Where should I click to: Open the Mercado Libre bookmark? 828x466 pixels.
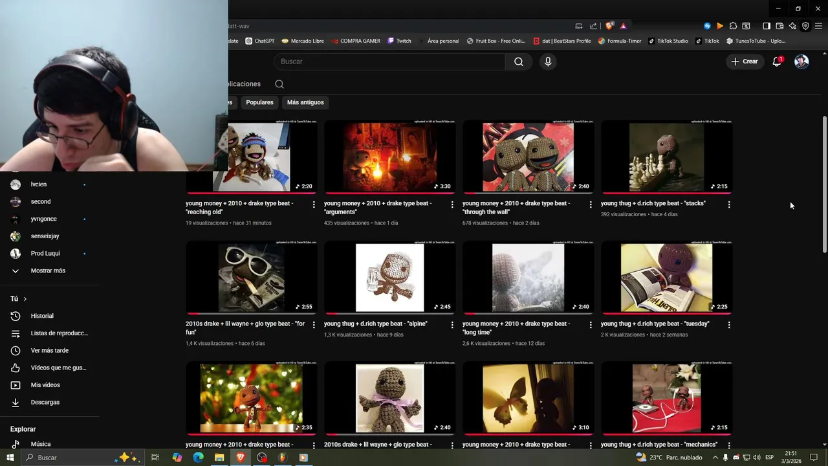(x=303, y=41)
